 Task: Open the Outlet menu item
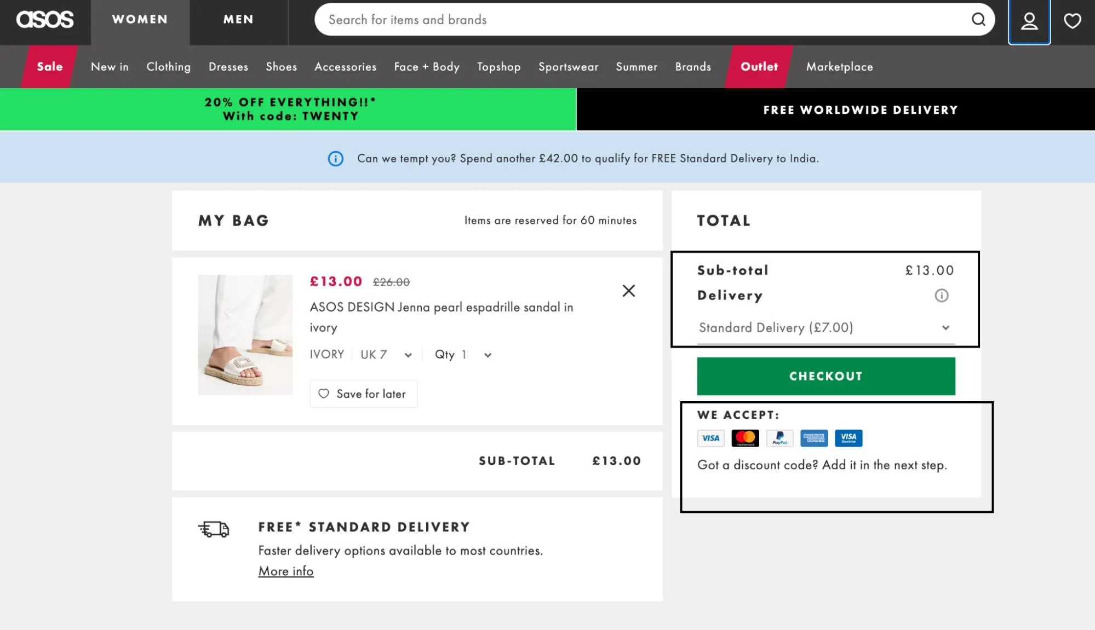click(759, 67)
